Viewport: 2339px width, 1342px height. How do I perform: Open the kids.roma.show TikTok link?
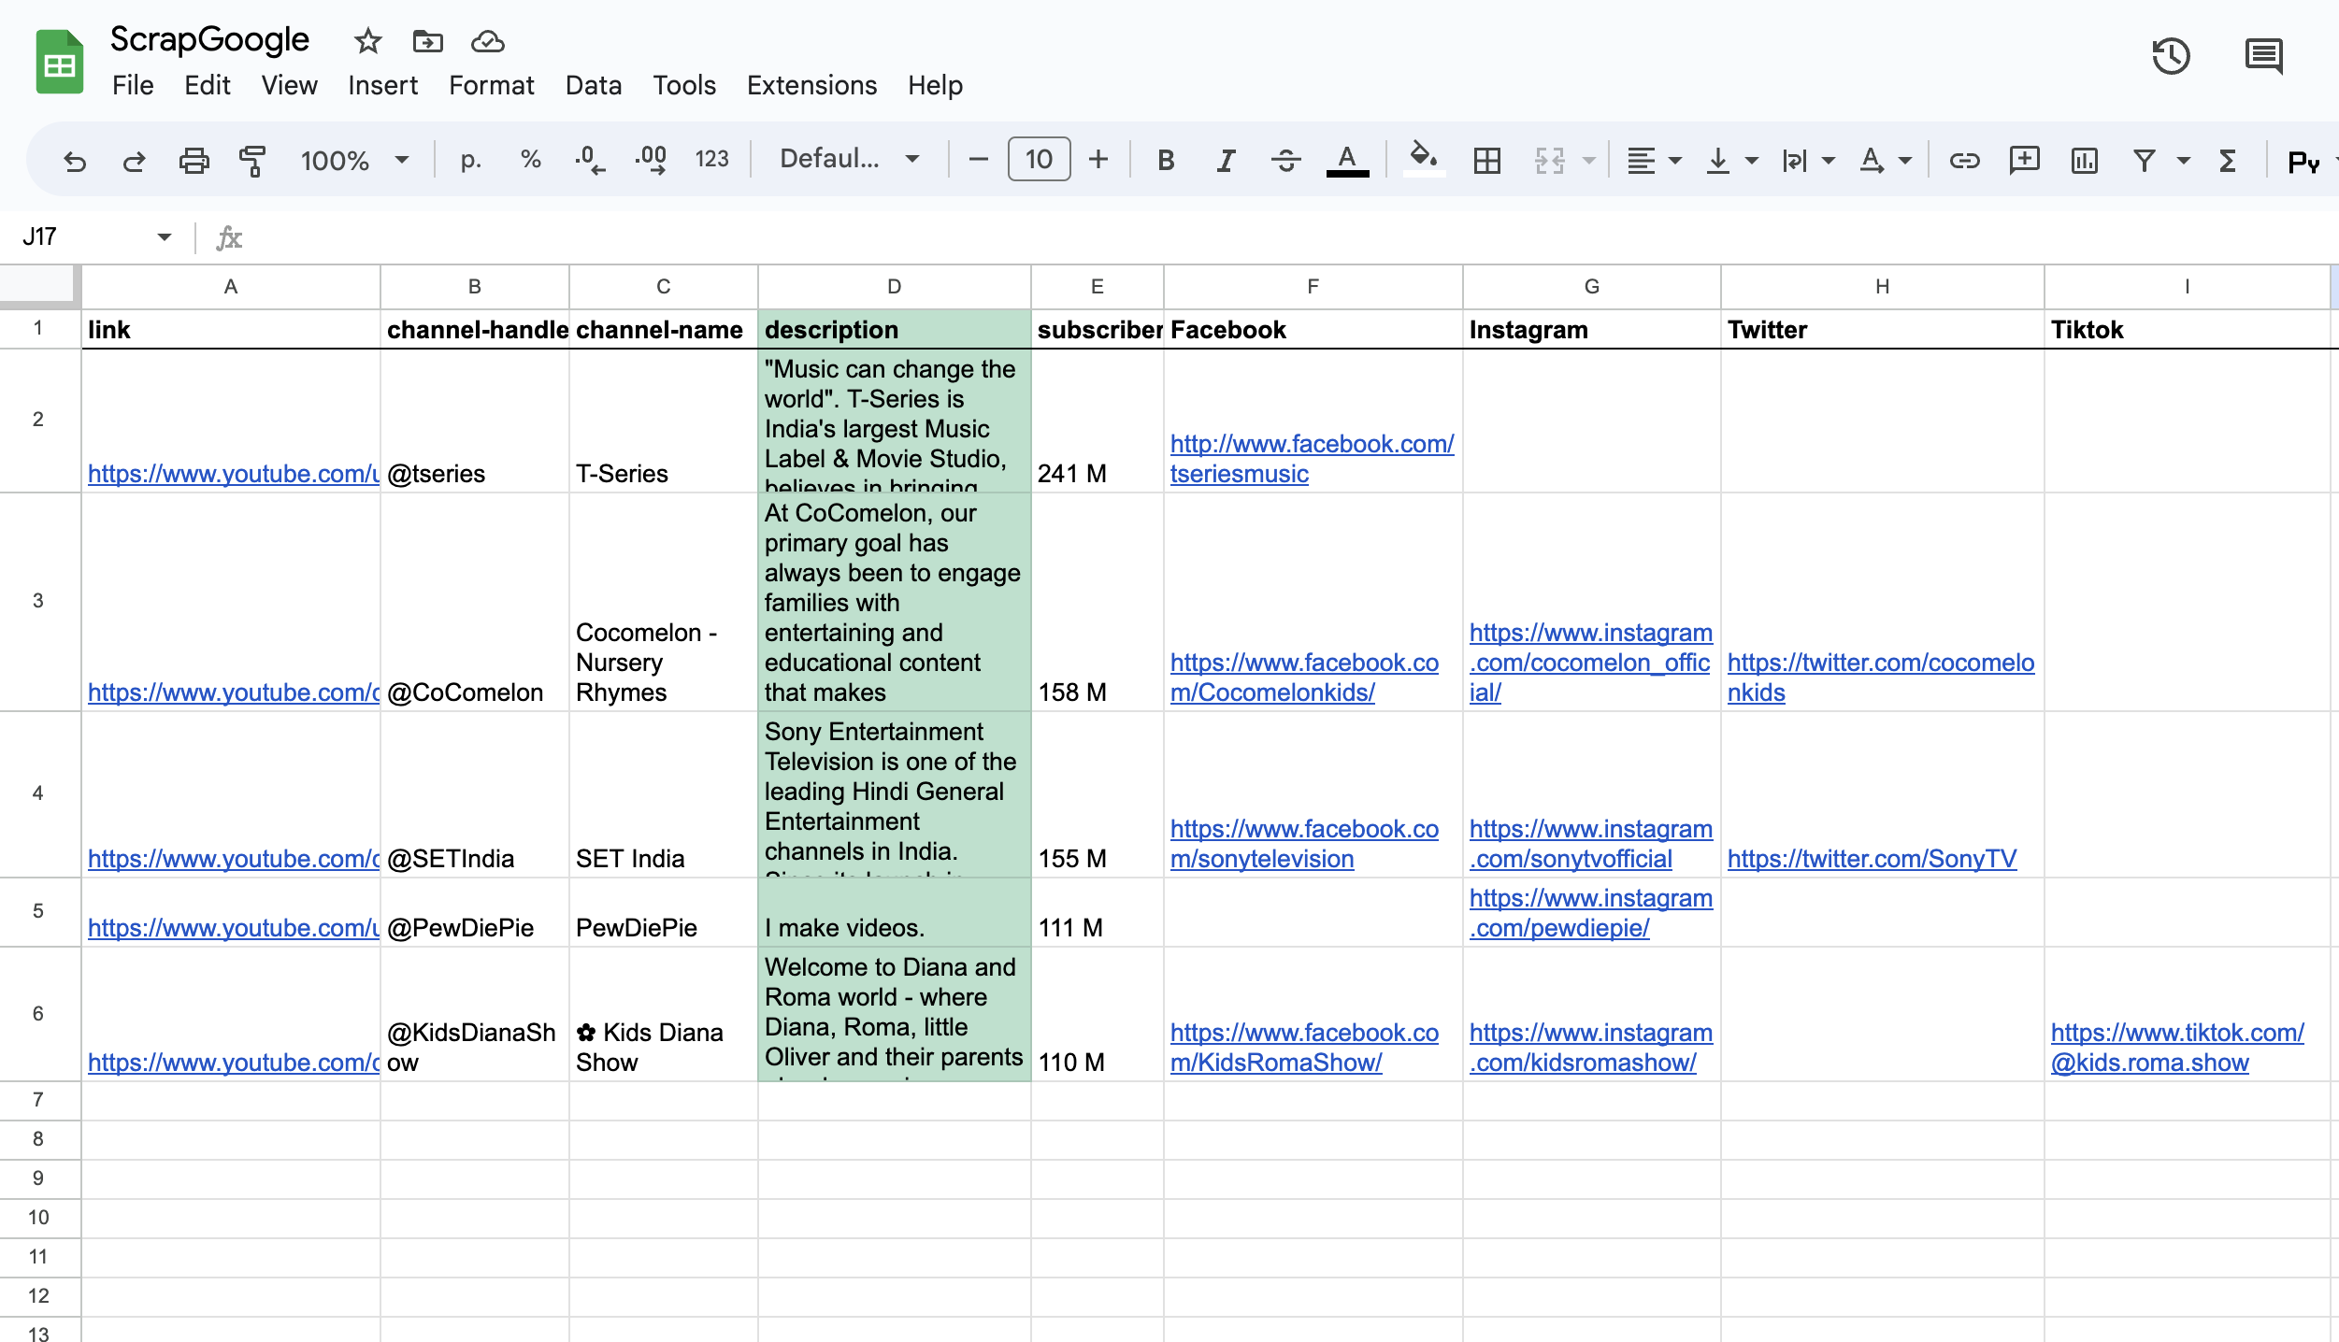pos(2177,1047)
